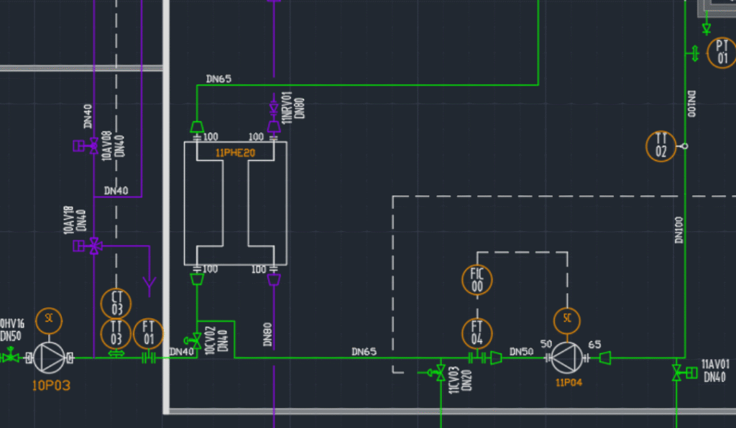Select the 10P03 orange text label
The width and height of the screenshot is (736, 428).
point(51,386)
